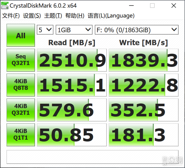Select the 4KiB Q1T1 write result 181.3
Screen dimensions: 185x168
pyautogui.click(x=143, y=135)
